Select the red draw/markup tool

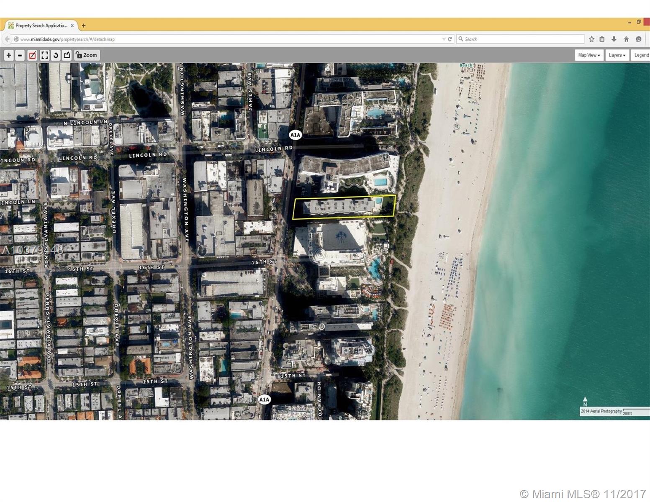tap(32, 55)
